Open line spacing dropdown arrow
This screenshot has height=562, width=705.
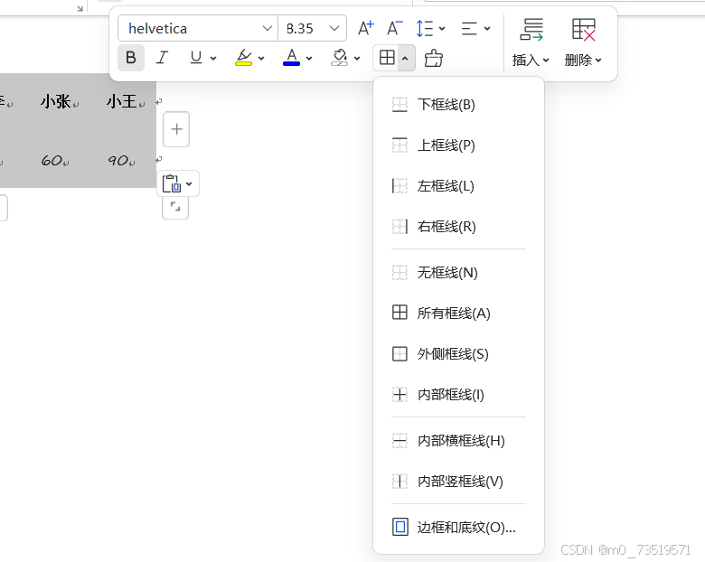(442, 29)
